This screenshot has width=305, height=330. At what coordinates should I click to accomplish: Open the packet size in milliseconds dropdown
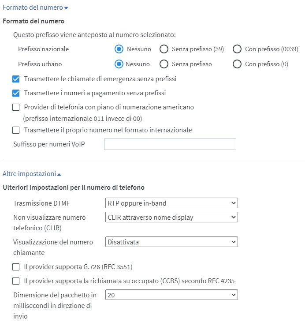[171, 295]
